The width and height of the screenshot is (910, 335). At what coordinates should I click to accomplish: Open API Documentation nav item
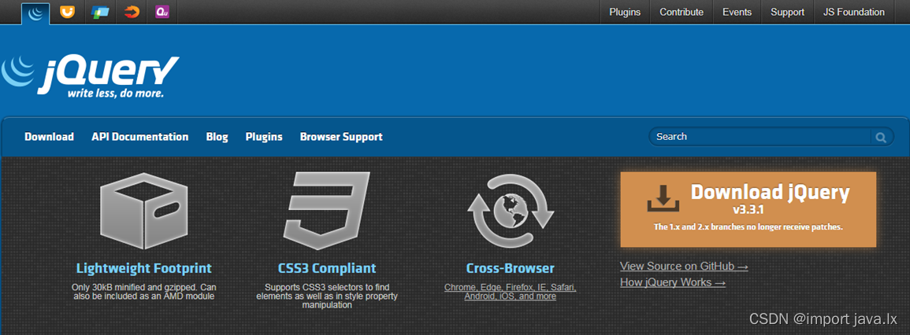(x=140, y=137)
